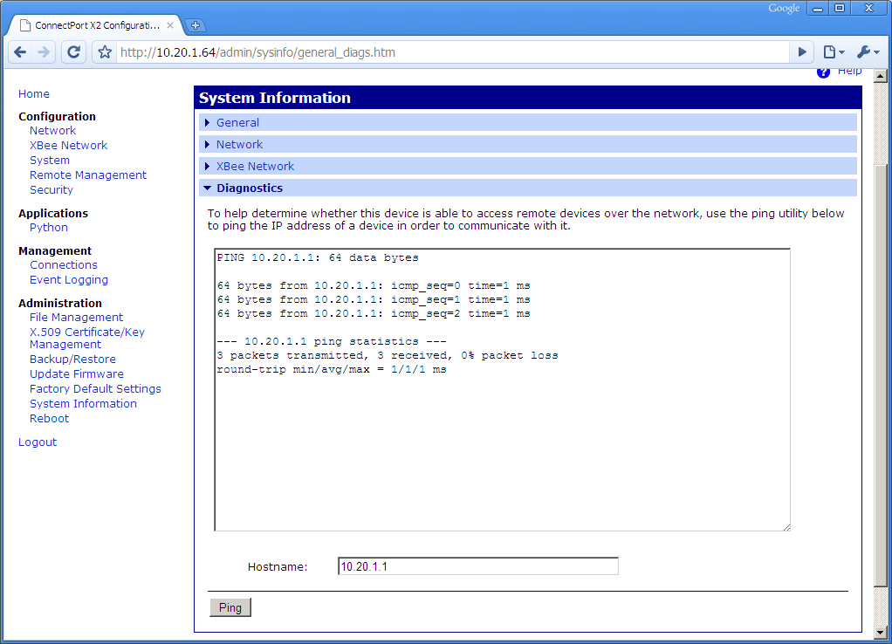Reload the page with the refresh icon

pos(74,52)
